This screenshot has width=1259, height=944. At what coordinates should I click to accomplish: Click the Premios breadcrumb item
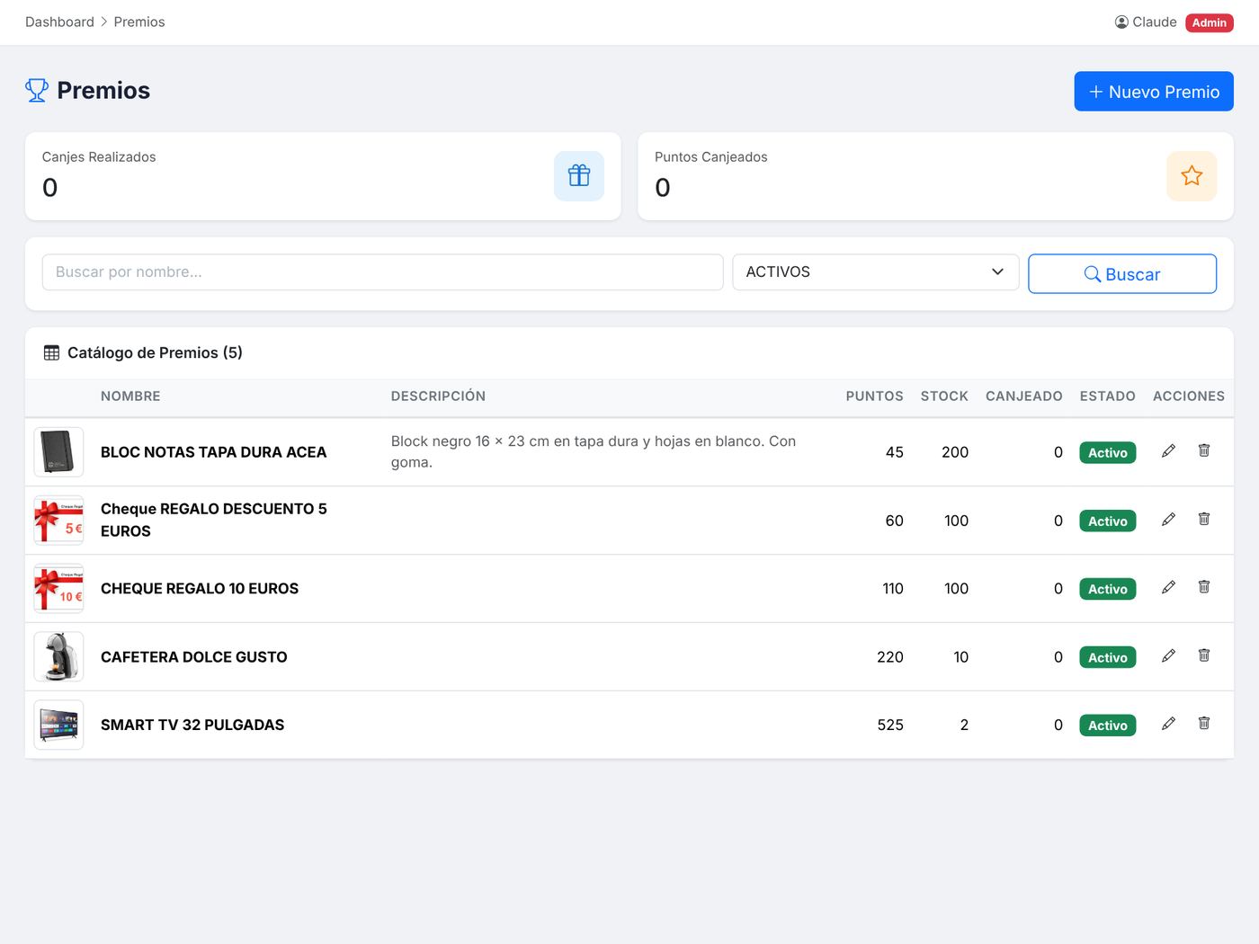(x=139, y=22)
